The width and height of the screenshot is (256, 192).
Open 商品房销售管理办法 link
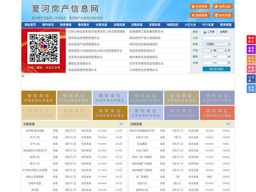click(142, 51)
